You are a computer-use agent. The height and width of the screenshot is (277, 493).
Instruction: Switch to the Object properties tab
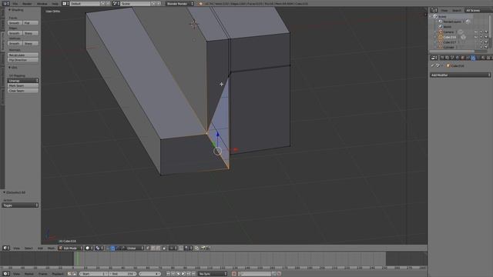click(462, 58)
